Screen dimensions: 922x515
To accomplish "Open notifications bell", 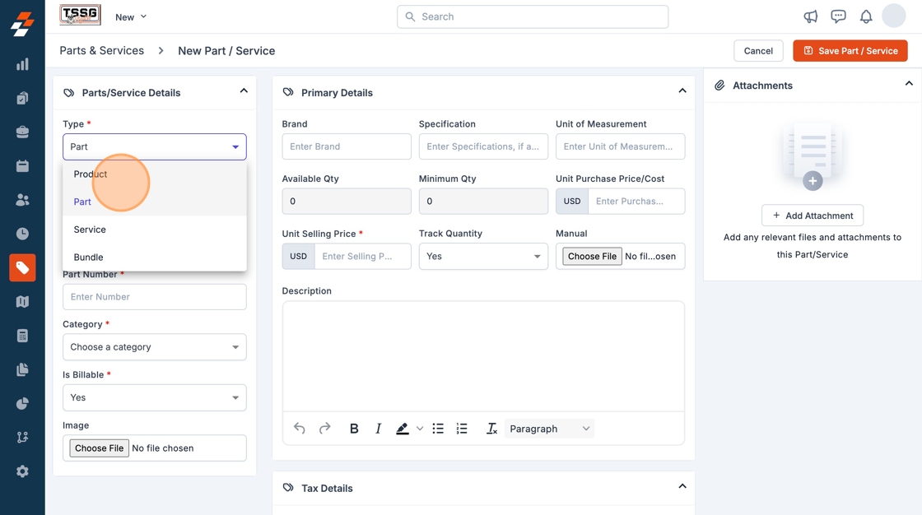I will [x=866, y=16].
